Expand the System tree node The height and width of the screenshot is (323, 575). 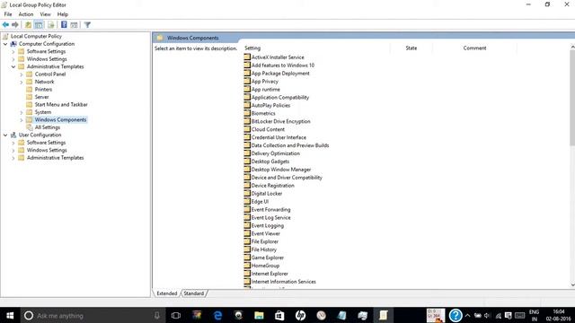(x=22, y=112)
